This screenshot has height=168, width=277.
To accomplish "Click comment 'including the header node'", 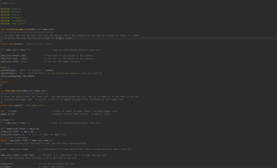I will click(62, 100).
